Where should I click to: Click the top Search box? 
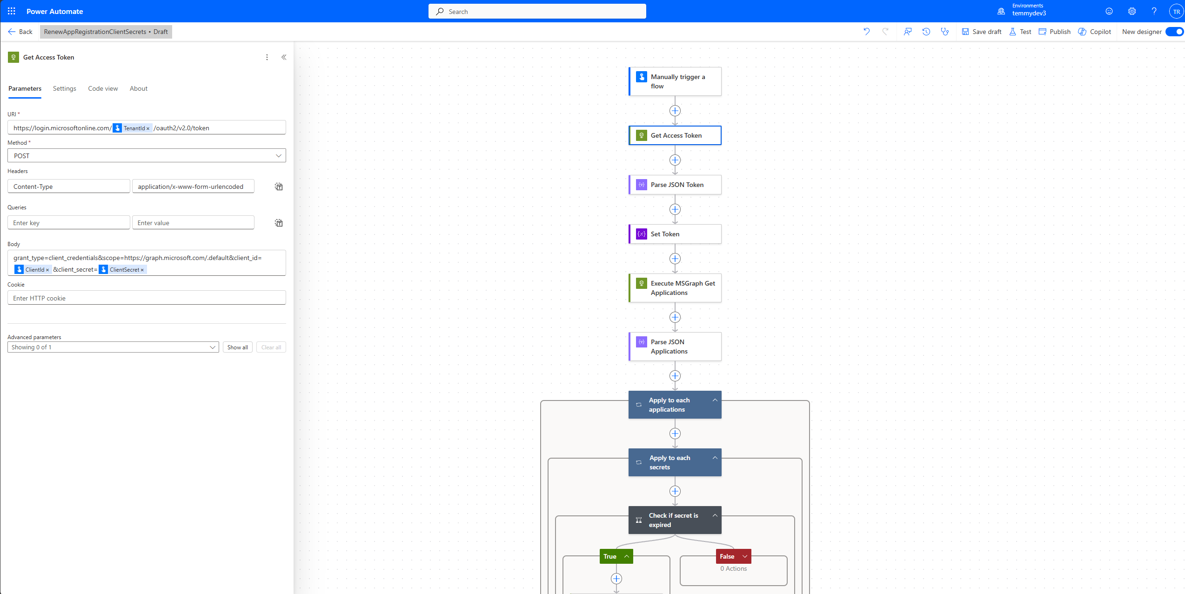(537, 11)
